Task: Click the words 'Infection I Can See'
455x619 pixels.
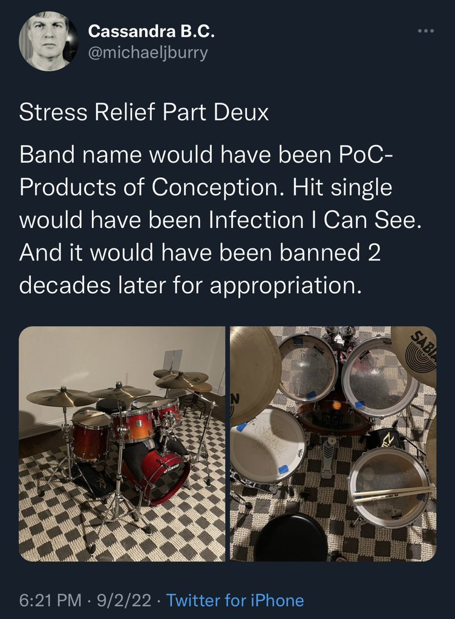Action: click(x=312, y=220)
